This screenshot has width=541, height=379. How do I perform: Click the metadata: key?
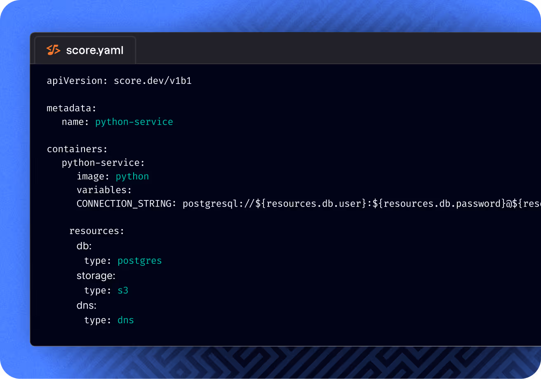(71, 108)
